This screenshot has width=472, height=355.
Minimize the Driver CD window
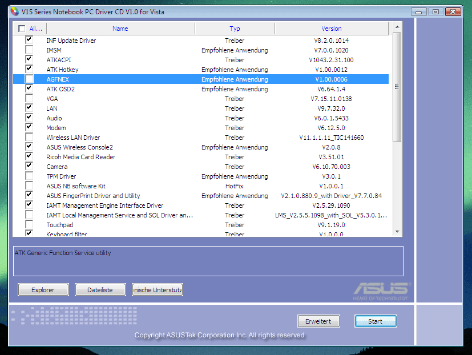pos(419,12)
